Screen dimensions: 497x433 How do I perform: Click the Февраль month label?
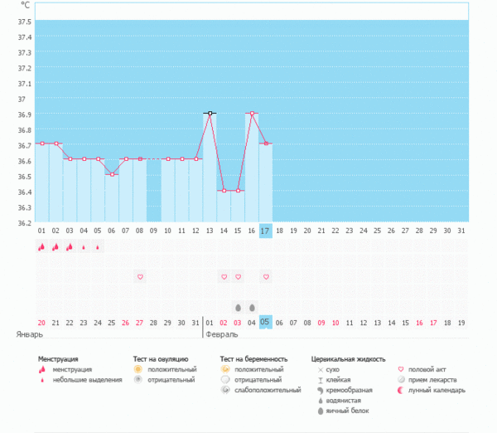(x=221, y=334)
